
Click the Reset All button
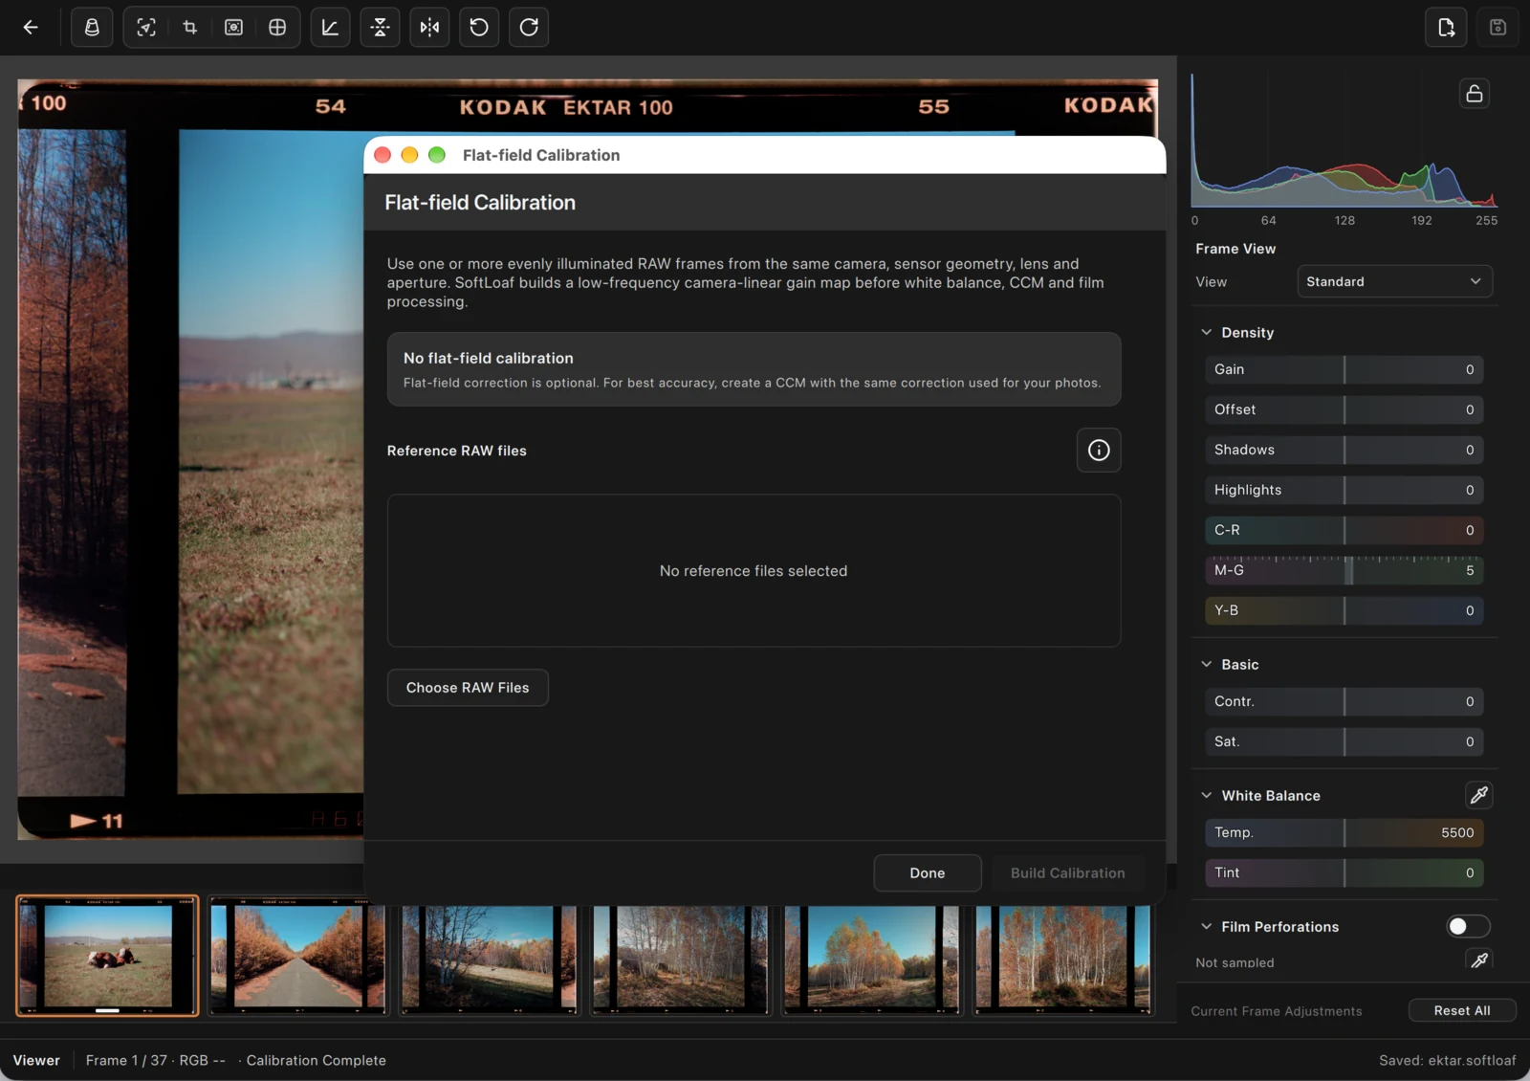(1462, 1010)
